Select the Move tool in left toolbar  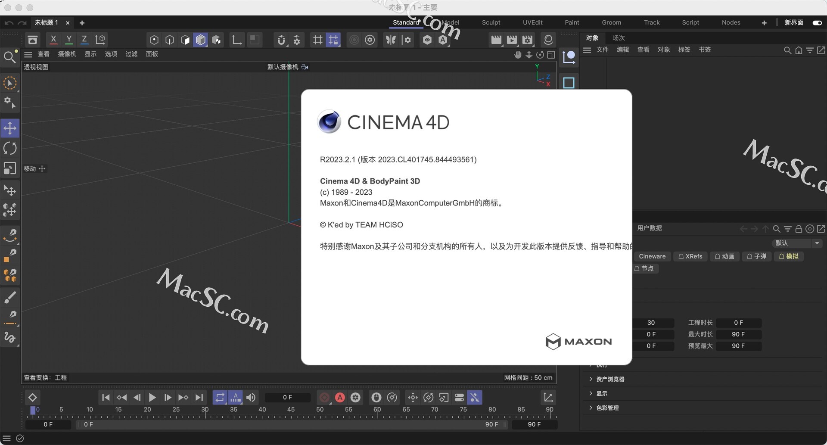pos(10,128)
